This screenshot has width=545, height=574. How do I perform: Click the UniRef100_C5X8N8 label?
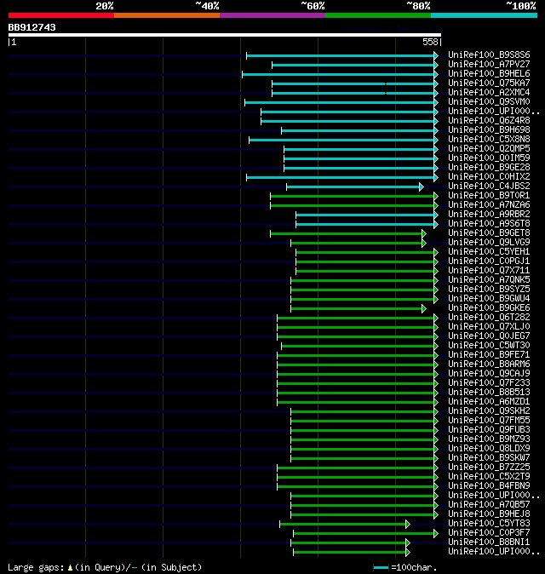point(489,140)
